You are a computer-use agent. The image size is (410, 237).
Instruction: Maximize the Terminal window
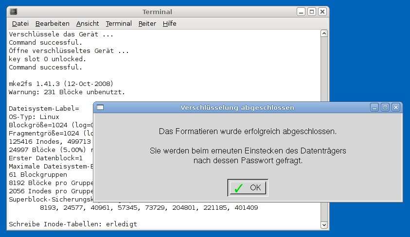(x=312, y=12)
